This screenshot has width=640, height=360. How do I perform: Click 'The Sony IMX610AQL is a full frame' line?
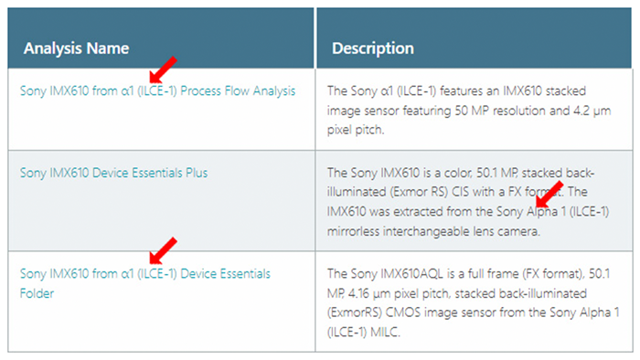(x=468, y=273)
